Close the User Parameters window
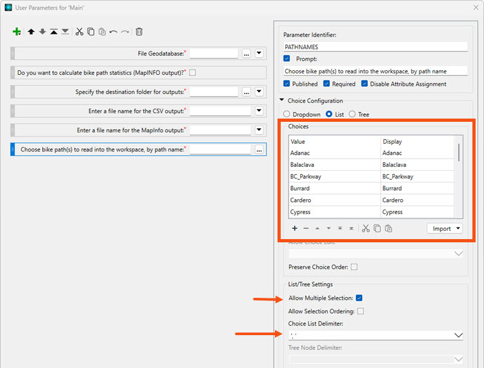The image size is (484, 368). tap(476, 7)
